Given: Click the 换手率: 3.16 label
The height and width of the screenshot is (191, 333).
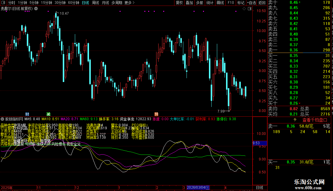Looking at the screenshot, I should click(x=109, y=119).
